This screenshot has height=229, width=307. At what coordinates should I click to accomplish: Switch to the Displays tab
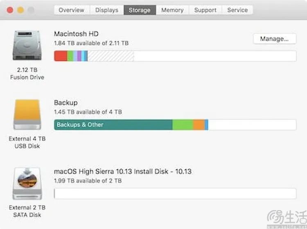tap(107, 10)
